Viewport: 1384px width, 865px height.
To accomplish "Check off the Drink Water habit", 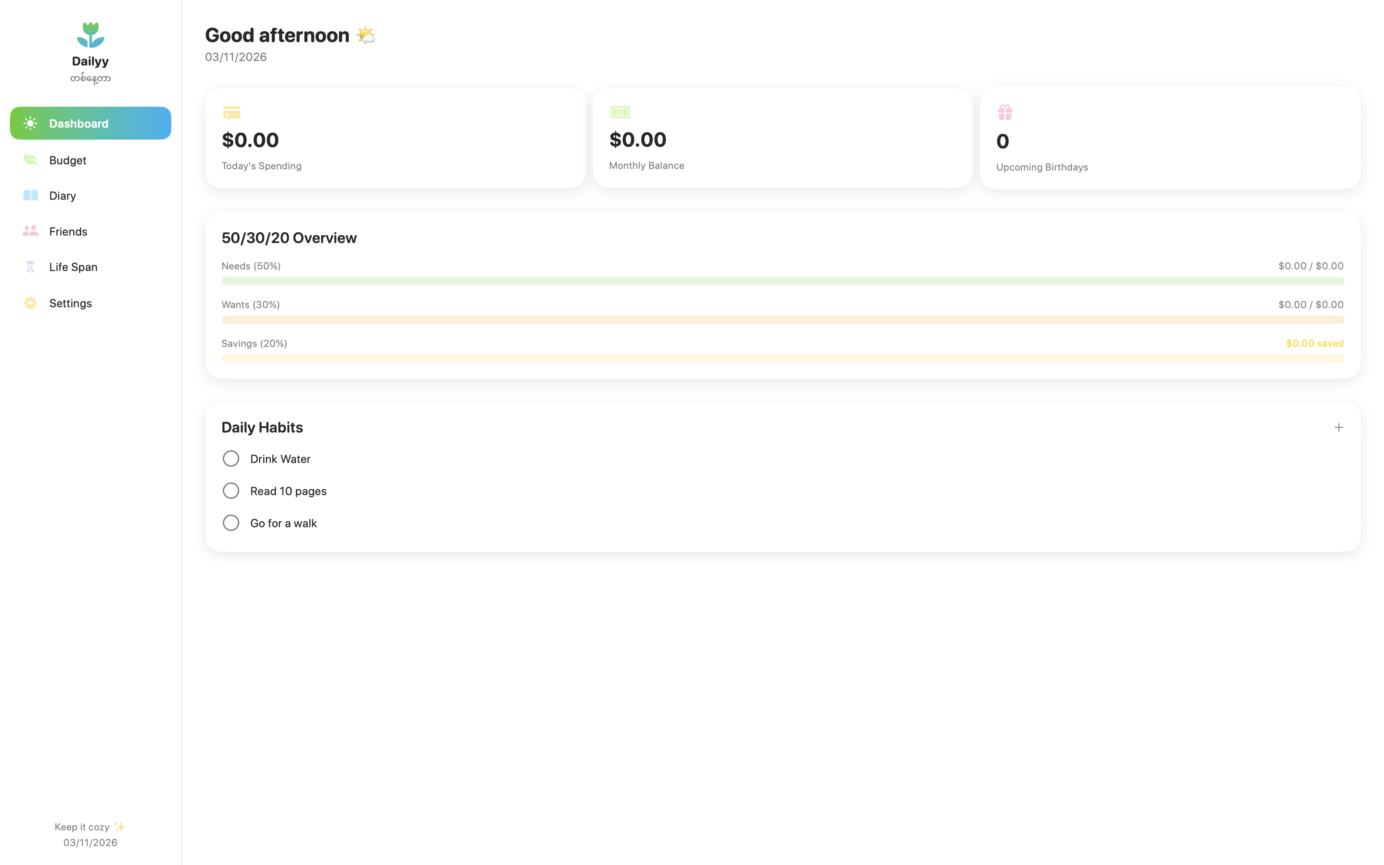I will [231, 459].
